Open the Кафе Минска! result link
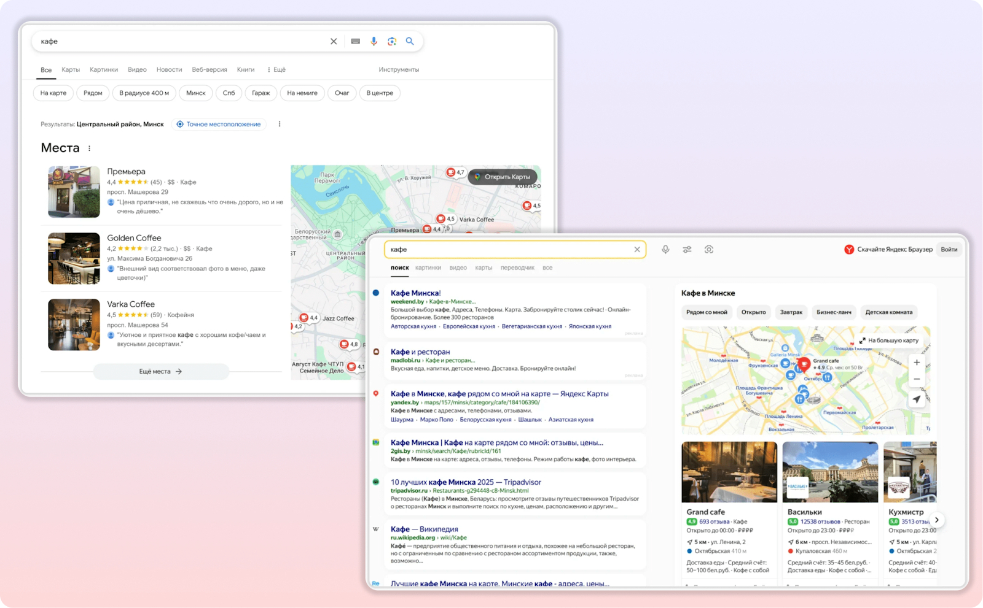Viewport: 983px width, 608px height. coord(416,293)
